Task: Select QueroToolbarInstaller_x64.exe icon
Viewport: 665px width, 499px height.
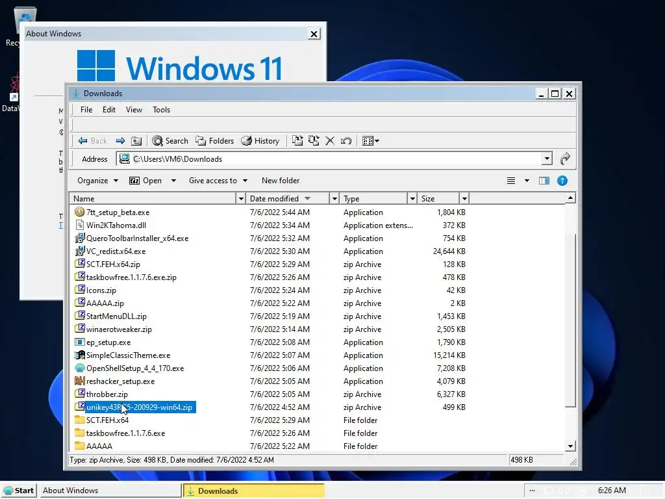Action: click(x=79, y=238)
